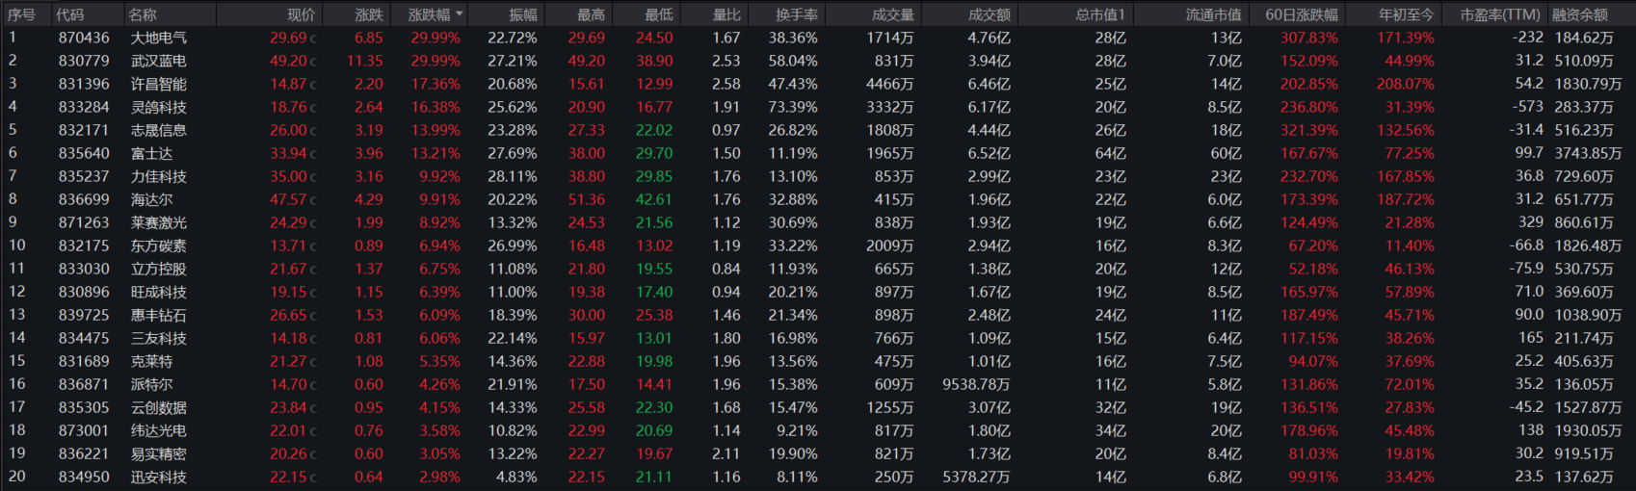Select 迅安科技 in the last row
The image size is (1636, 491).
pos(159,477)
